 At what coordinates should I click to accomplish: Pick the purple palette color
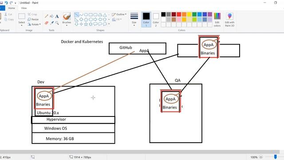(210, 14)
